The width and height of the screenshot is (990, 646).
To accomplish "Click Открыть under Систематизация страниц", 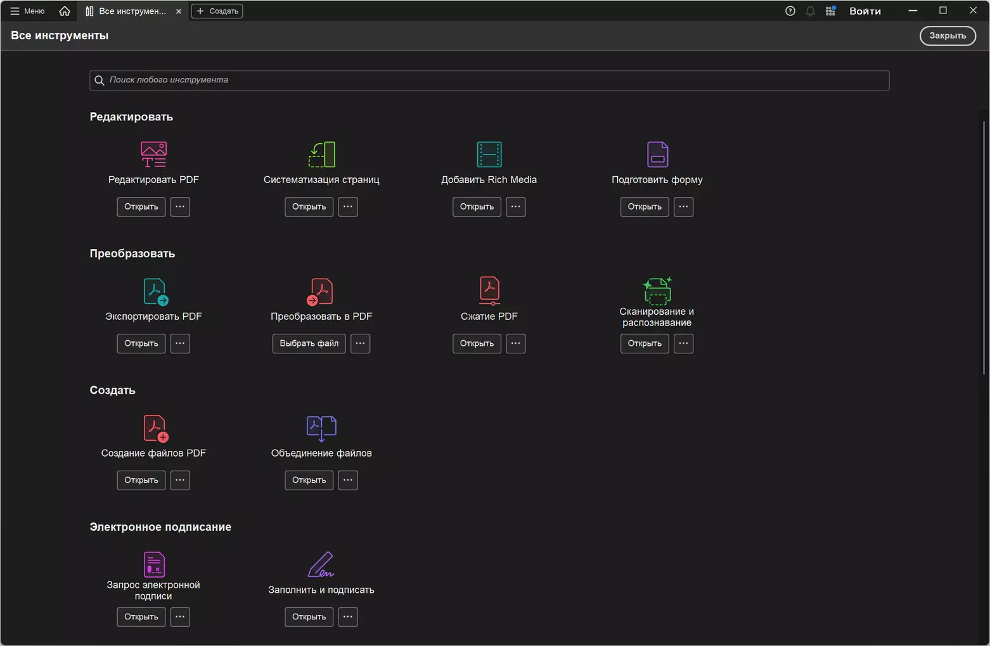I will click(x=309, y=206).
